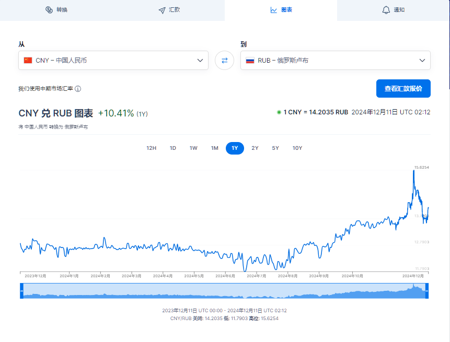Click the 查看汇款报价 button
450x342 pixels.
[x=403, y=89]
